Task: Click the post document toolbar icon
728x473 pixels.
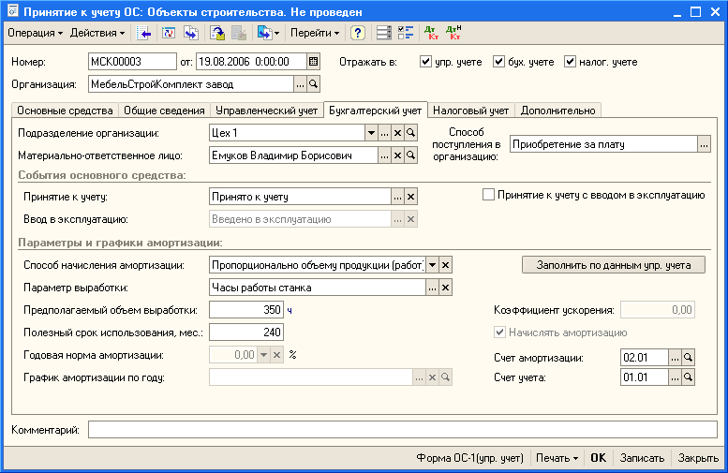Action: pyautogui.click(x=217, y=33)
